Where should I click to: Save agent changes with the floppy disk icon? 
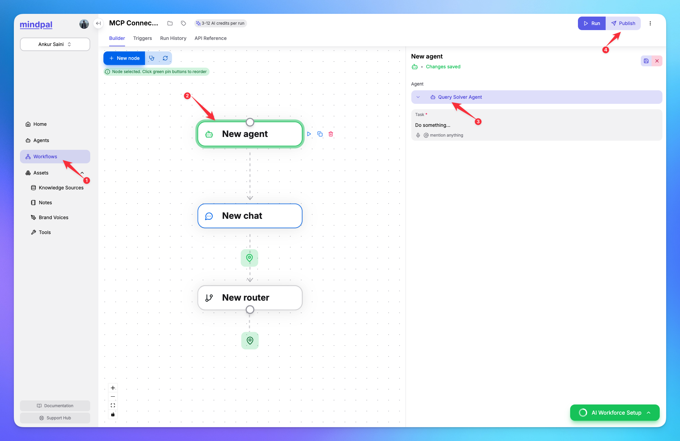click(646, 61)
